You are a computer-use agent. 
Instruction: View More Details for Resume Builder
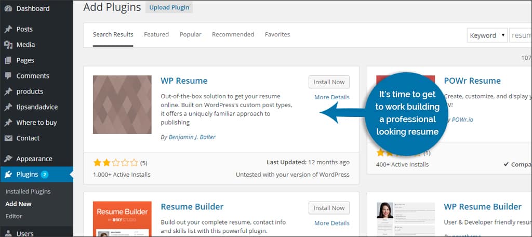click(x=332, y=223)
